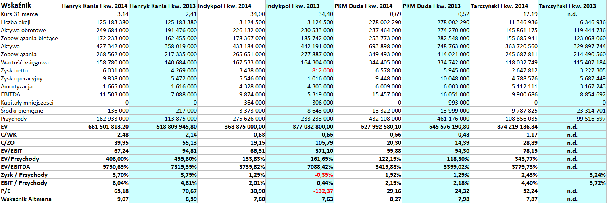Click column header 'Henryk Kania I kw. 2014'
607x203 pixels.
(x=95, y=6)
